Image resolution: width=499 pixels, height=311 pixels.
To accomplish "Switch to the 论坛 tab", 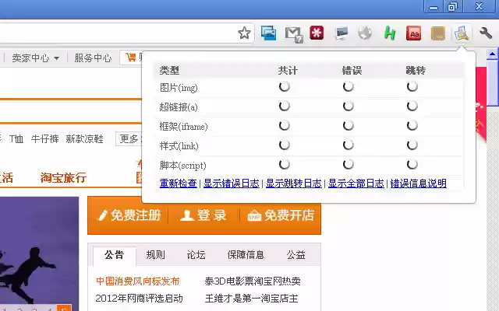I will tap(196, 255).
